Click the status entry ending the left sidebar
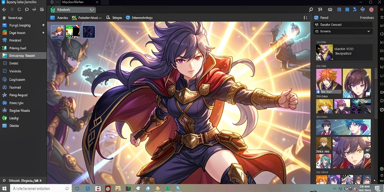This screenshot has height=192, width=384. (x=23, y=180)
